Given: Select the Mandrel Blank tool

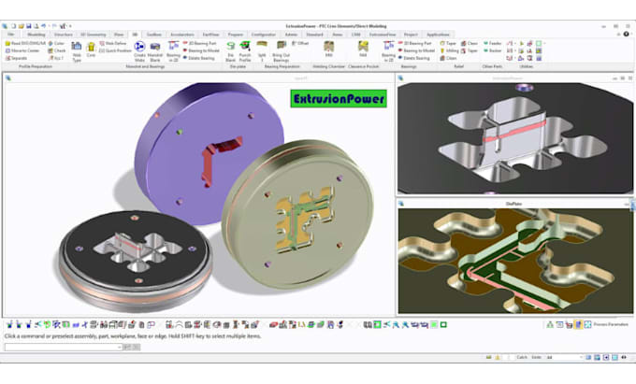Looking at the screenshot, I should (155, 50).
